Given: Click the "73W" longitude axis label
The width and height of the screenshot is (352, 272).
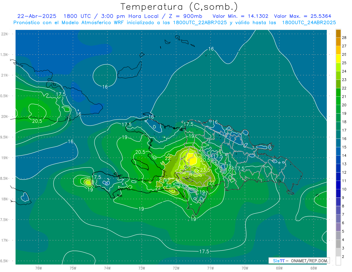Looking at the screenshot, I should tap(142, 268).
